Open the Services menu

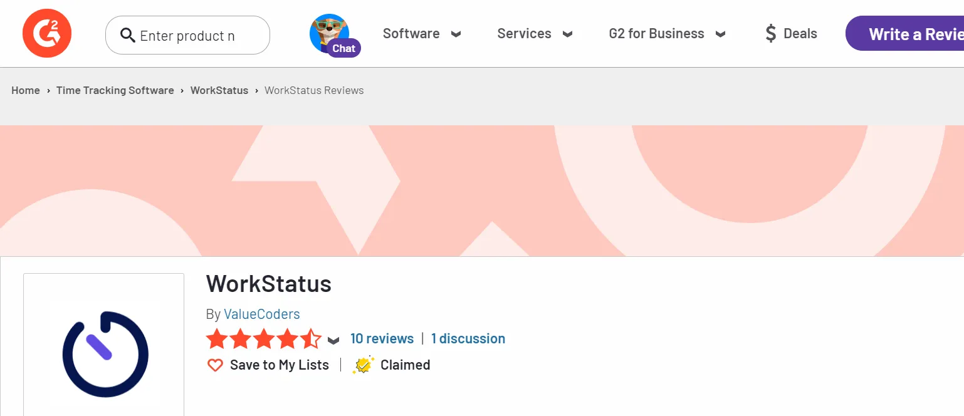click(524, 34)
